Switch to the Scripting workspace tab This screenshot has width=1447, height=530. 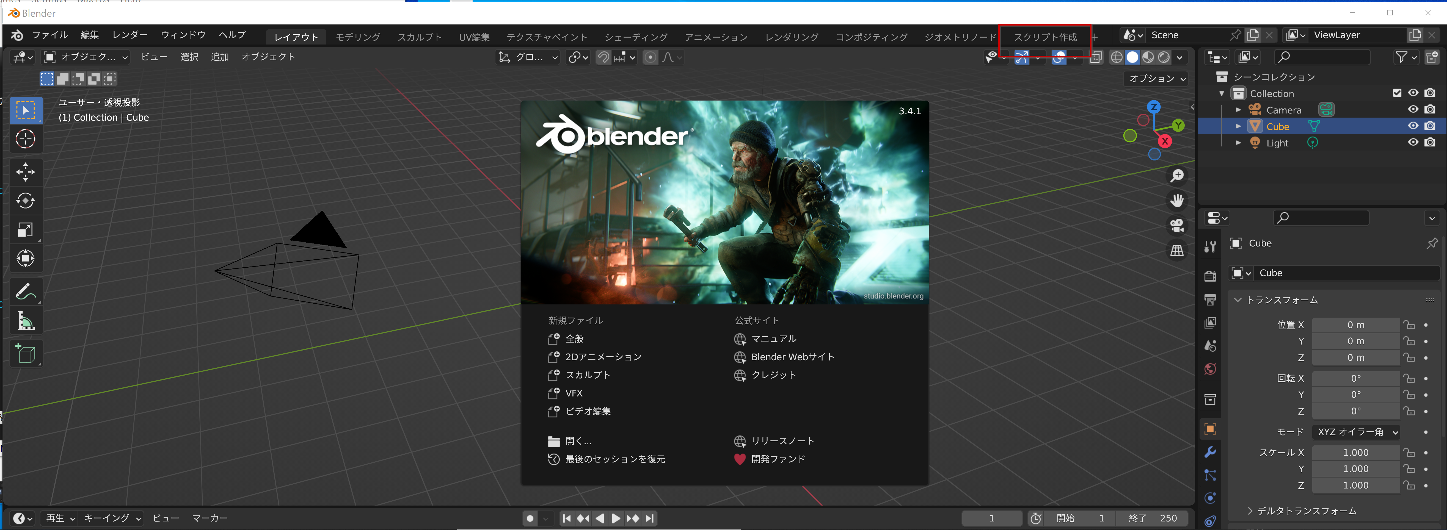click(x=1045, y=37)
